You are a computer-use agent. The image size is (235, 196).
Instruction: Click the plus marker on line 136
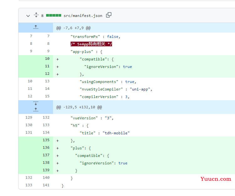tap(57, 148)
